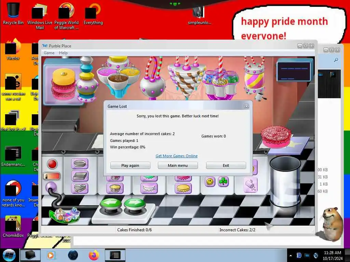This screenshot has height=262, width=350.
Task: Click the Play again button
Action: coord(130,165)
